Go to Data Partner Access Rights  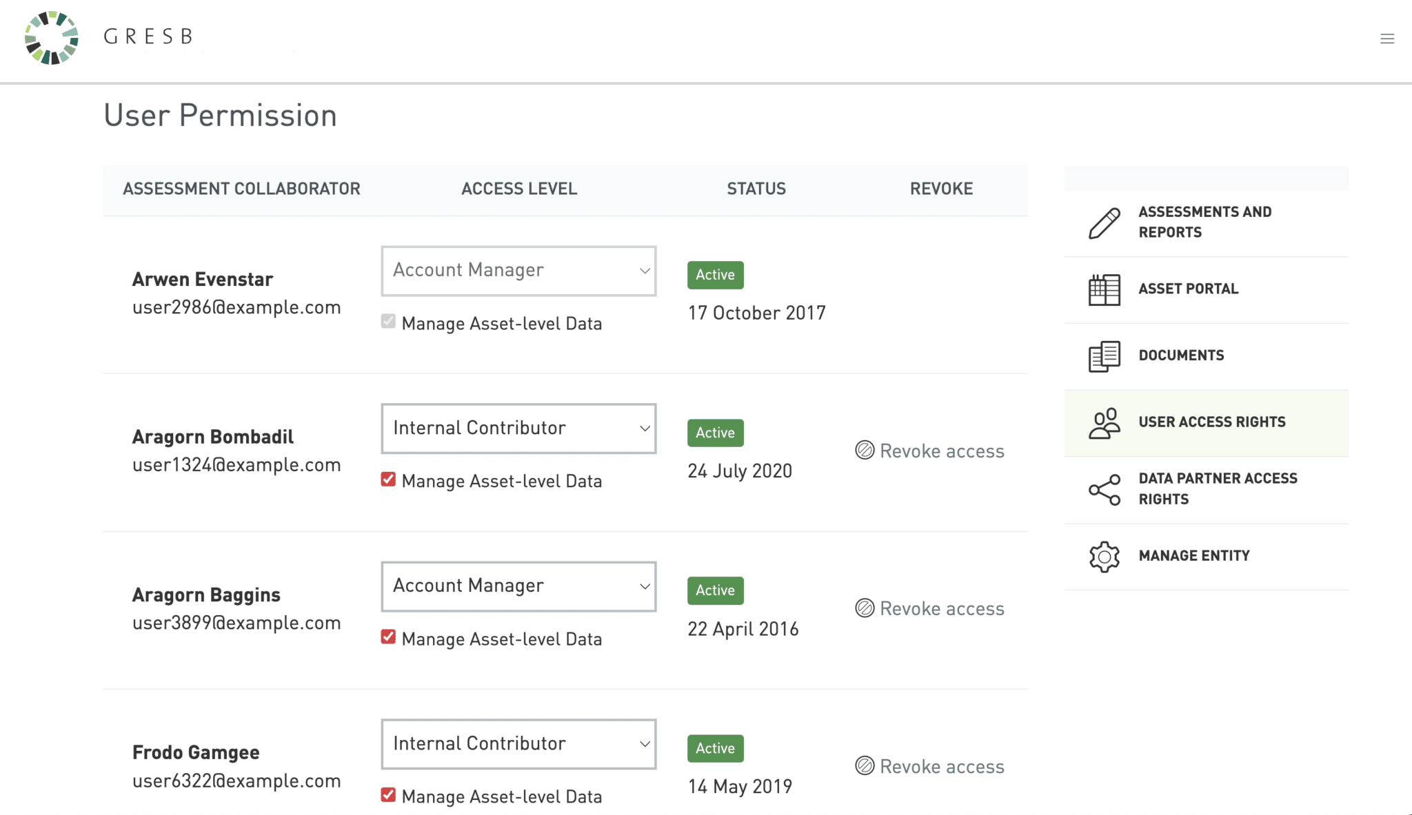pyautogui.click(x=1217, y=488)
